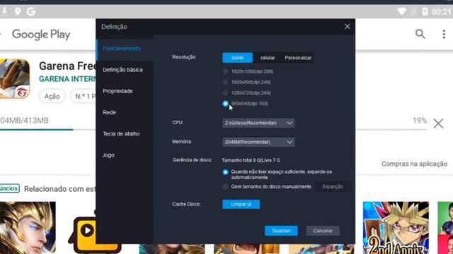Open the GARENA INTERN developer link
This screenshot has width=453, height=254.
pos(67,79)
